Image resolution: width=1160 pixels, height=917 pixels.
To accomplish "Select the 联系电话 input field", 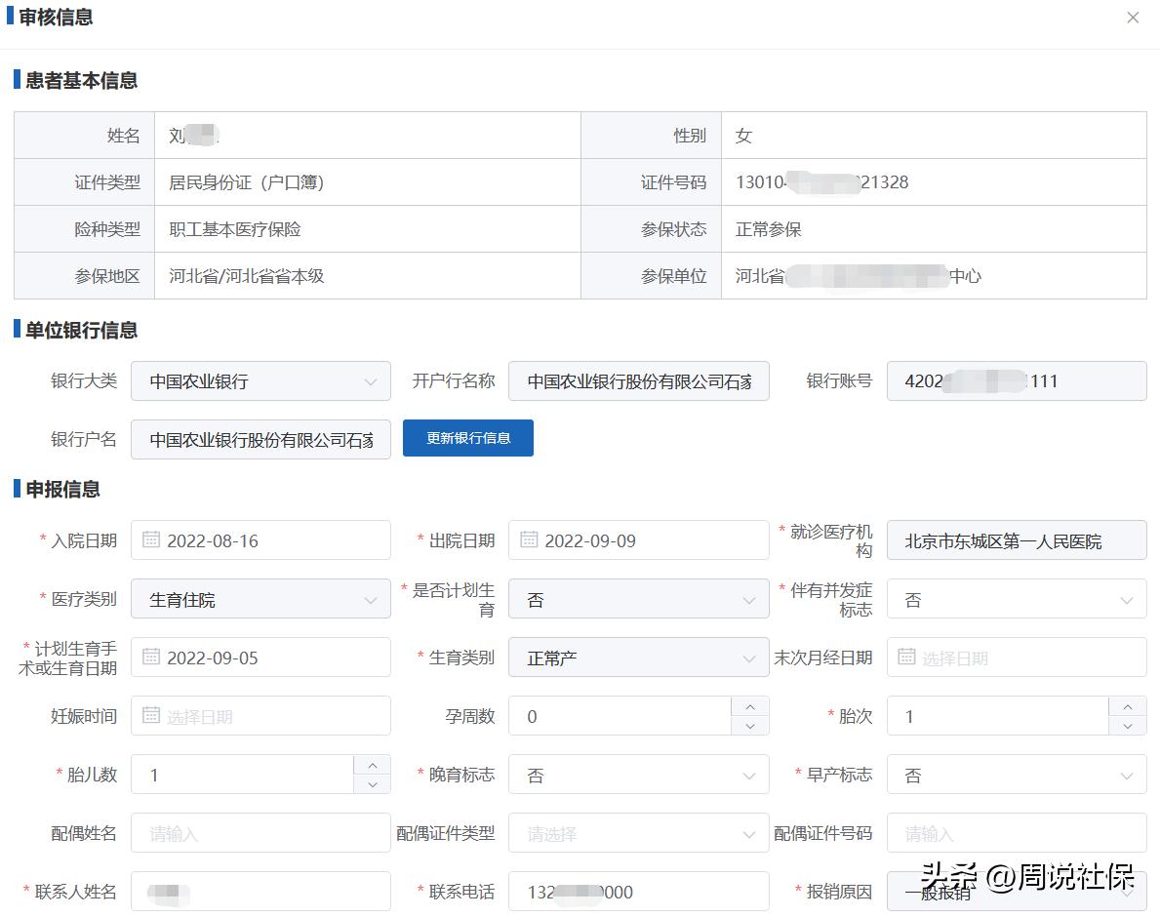I will point(639,891).
